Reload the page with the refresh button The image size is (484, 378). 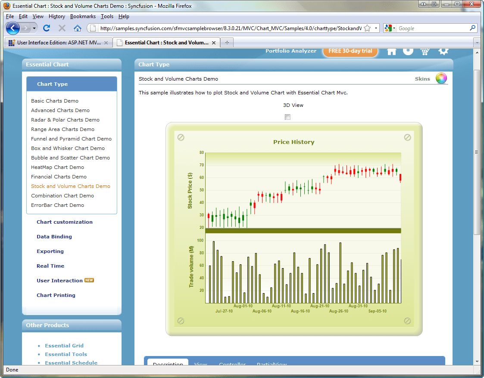coord(47,28)
